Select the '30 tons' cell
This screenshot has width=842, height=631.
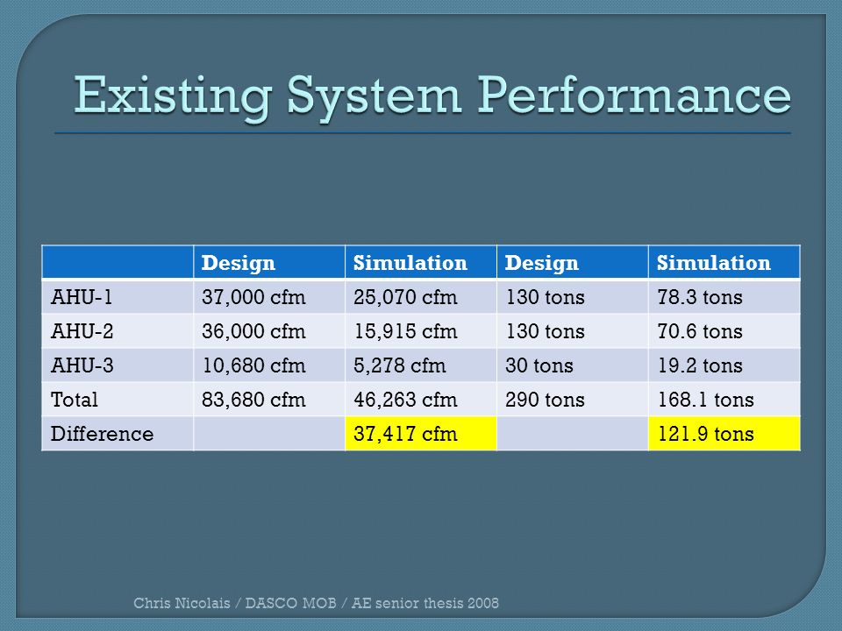pyautogui.click(x=573, y=365)
